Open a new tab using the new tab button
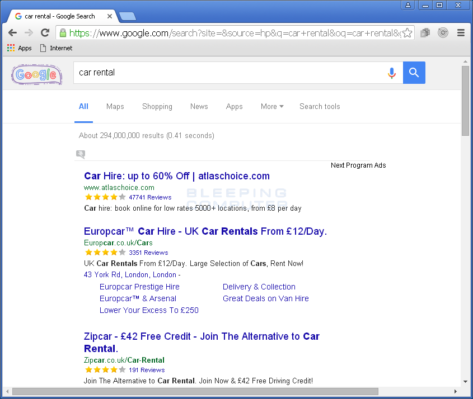Image resolution: width=473 pixels, height=399 pixels. [x=127, y=16]
